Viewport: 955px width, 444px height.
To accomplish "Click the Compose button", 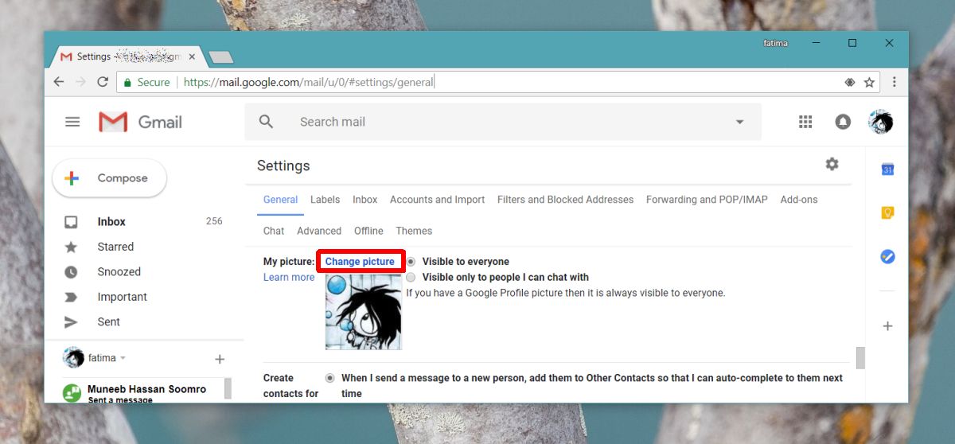I will click(x=109, y=178).
